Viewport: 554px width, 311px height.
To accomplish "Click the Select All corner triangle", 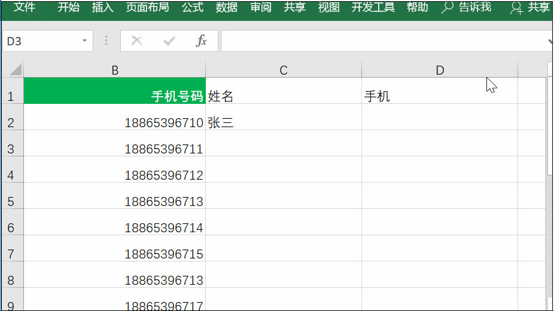I will (x=16, y=69).
